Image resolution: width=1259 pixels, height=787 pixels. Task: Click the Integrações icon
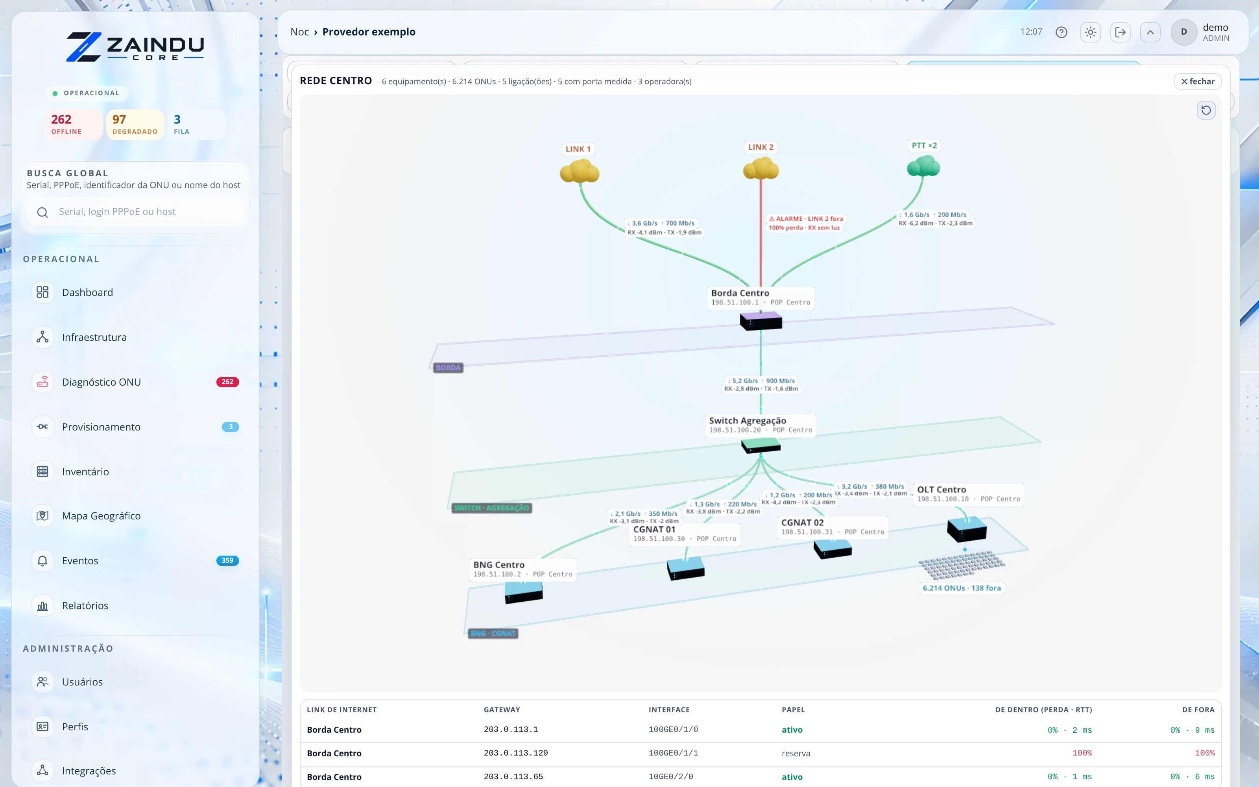click(x=42, y=770)
